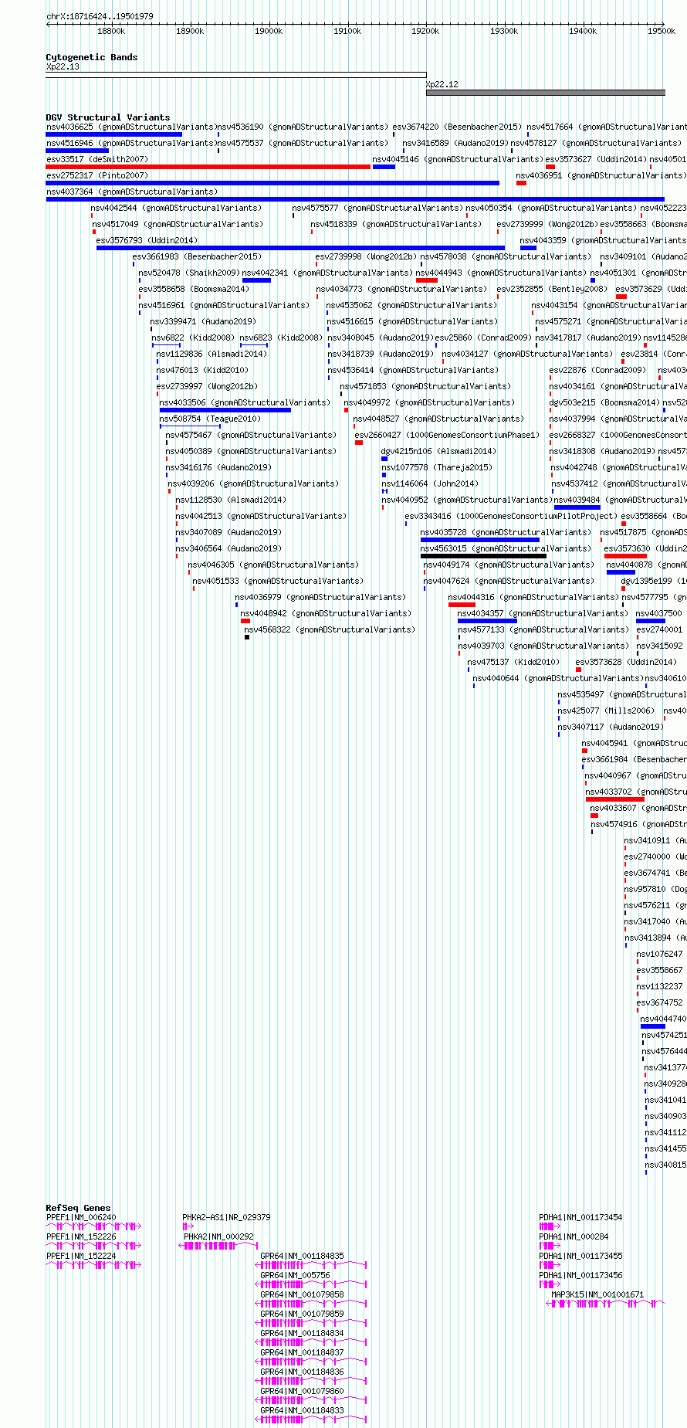Click the blue bar under esv3576793
Screen dimensions: 687x1428
300,248
